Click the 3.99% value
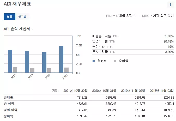The image size is (176, 121). pos(169,52)
